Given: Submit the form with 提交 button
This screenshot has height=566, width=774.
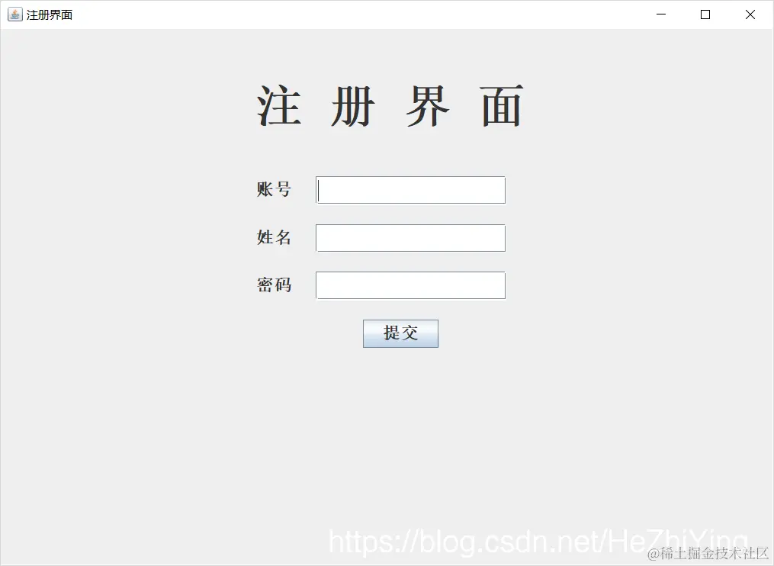Looking at the screenshot, I should click(400, 333).
